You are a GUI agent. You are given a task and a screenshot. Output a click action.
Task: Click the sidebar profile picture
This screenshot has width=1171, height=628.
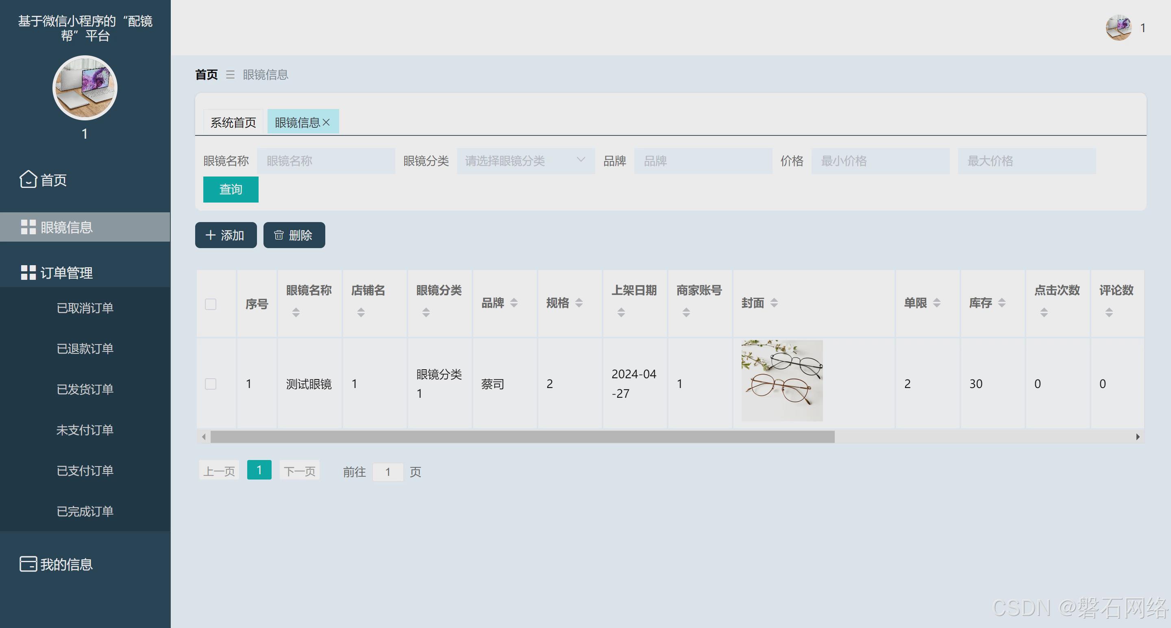[85, 88]
